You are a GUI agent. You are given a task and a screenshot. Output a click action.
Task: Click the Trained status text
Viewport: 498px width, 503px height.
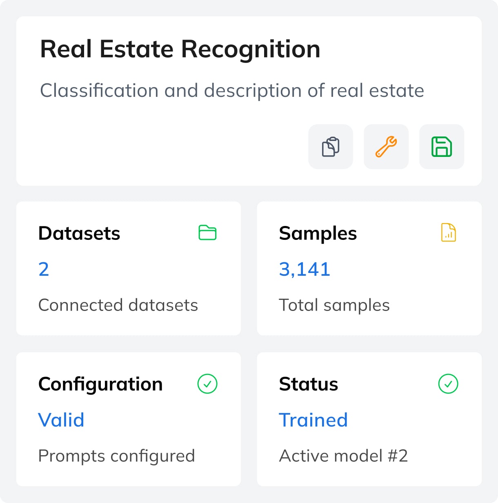pyautogui.click(x=313, y=420)
